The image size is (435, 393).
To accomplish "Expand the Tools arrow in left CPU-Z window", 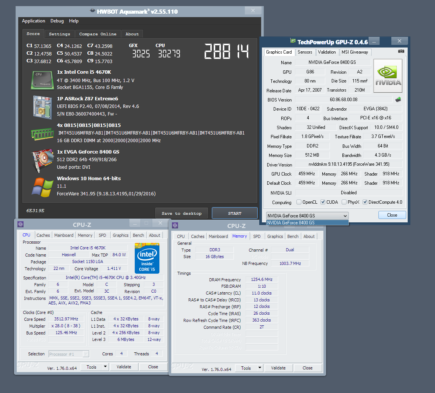I will tap(105, 367).
